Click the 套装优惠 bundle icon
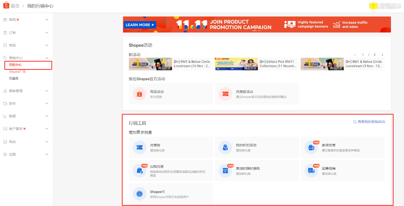This screenshot has width=404, height=206. 311,148
